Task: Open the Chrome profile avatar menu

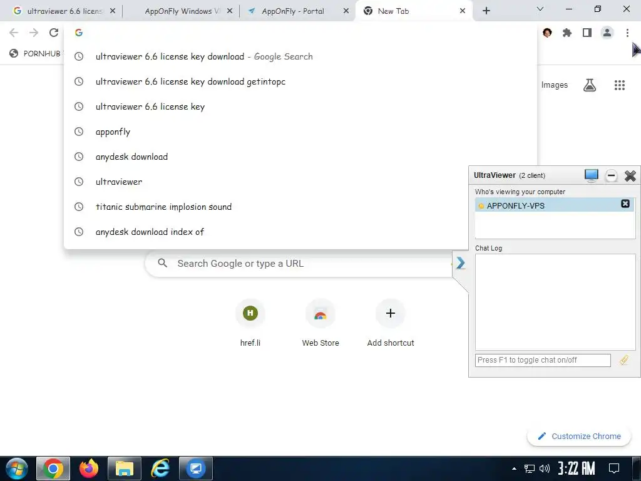Action: click(x=607, y=33)
